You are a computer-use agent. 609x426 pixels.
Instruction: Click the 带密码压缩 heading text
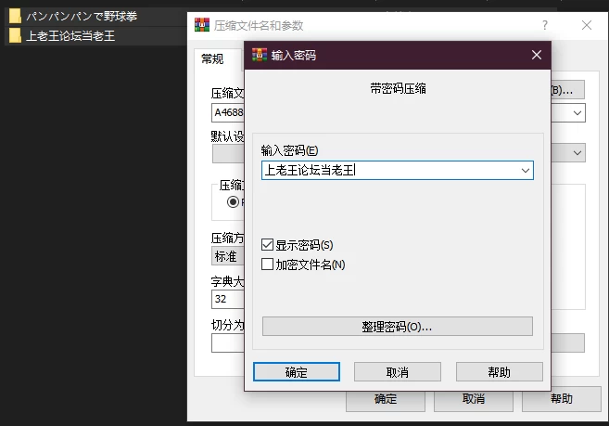[398, 89]
